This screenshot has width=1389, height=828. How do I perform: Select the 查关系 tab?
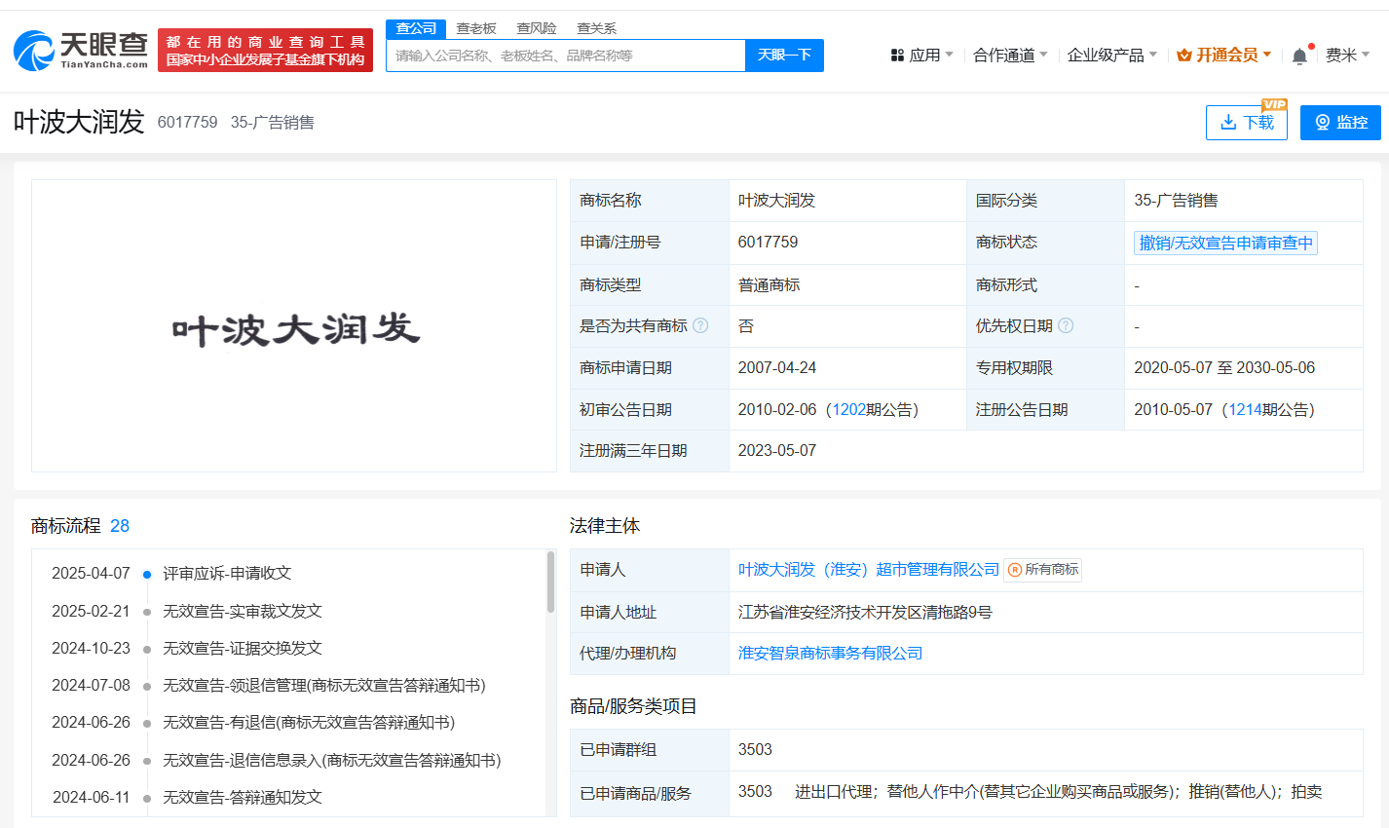tap(596, 28)
